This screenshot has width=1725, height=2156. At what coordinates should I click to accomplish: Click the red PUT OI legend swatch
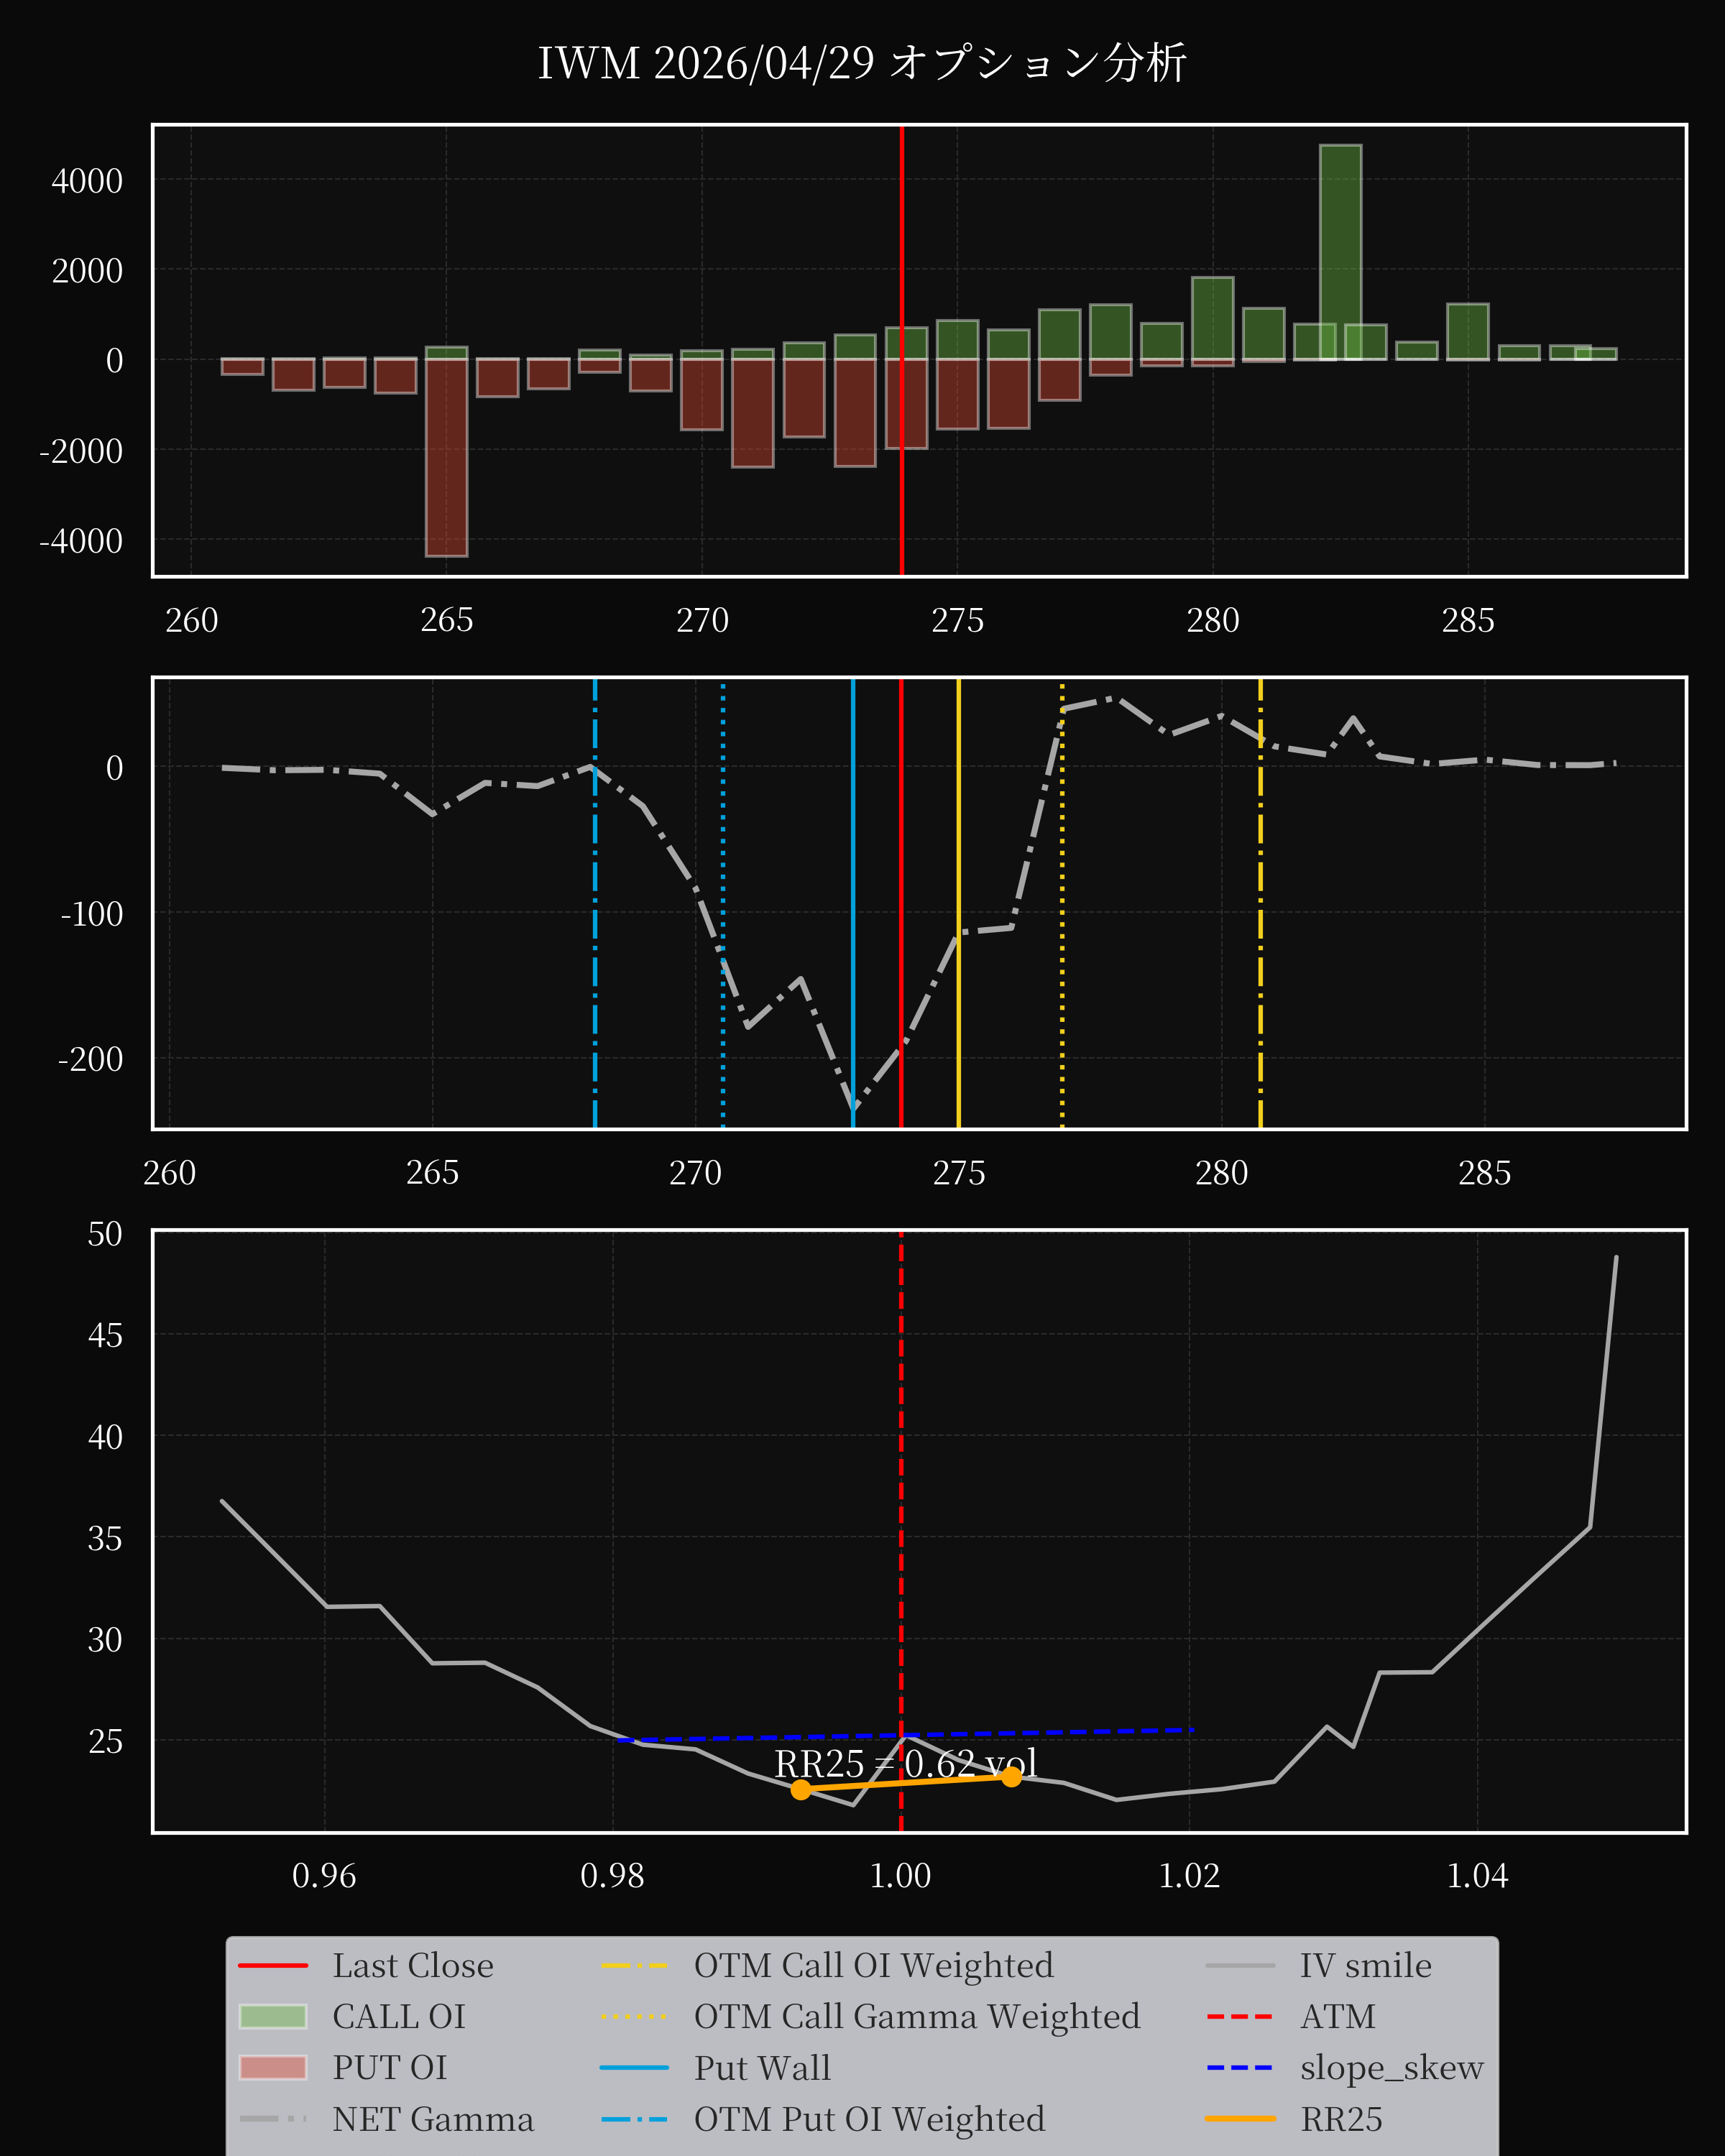point(273,2067)
